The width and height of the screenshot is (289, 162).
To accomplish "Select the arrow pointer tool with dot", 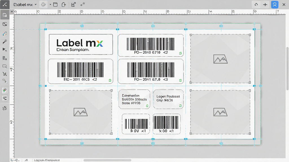I will (5, 49).
